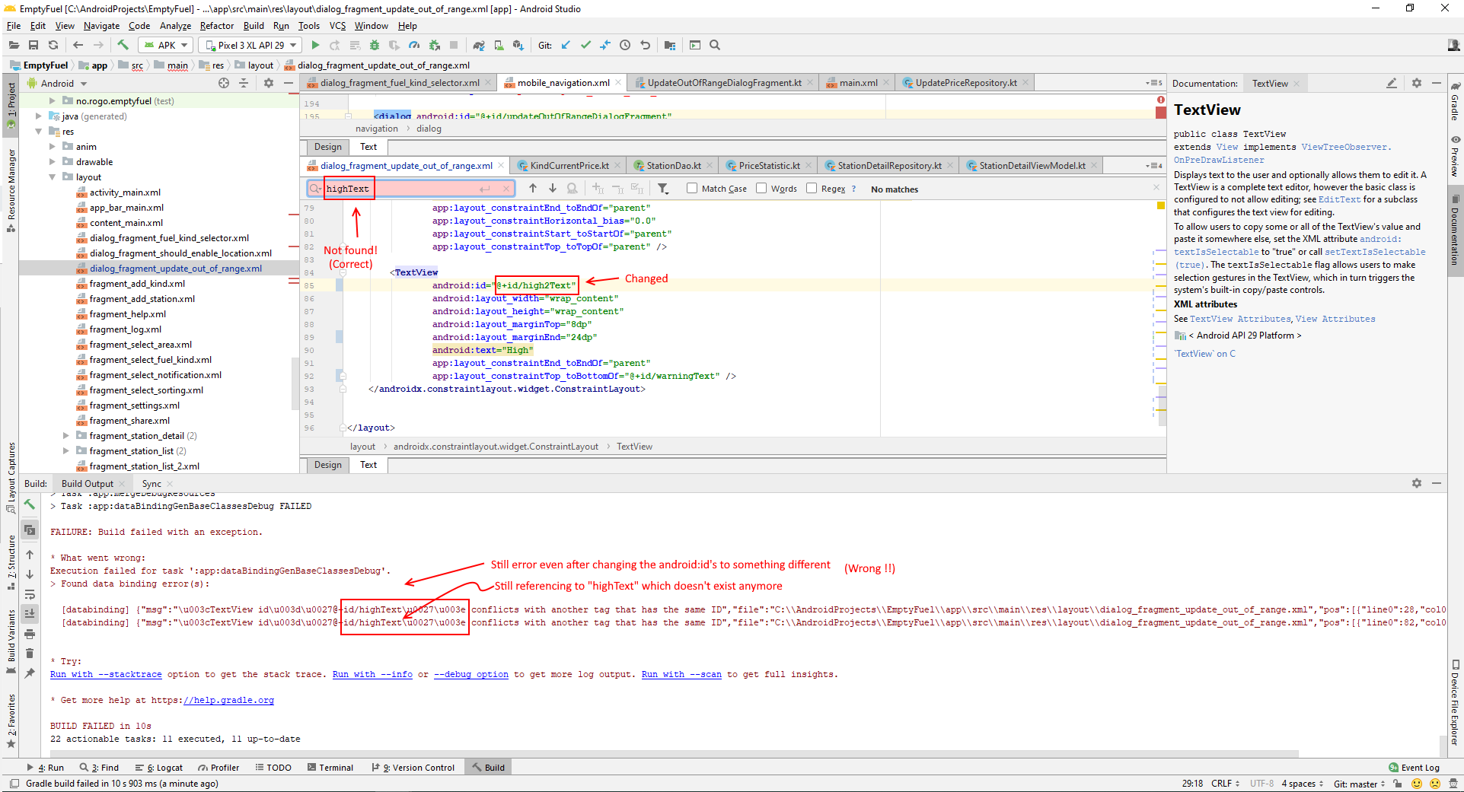This screenshot has height=792, width=1464.
Task: Enable the Match Case checkbox
Action: tap(692, 189)
